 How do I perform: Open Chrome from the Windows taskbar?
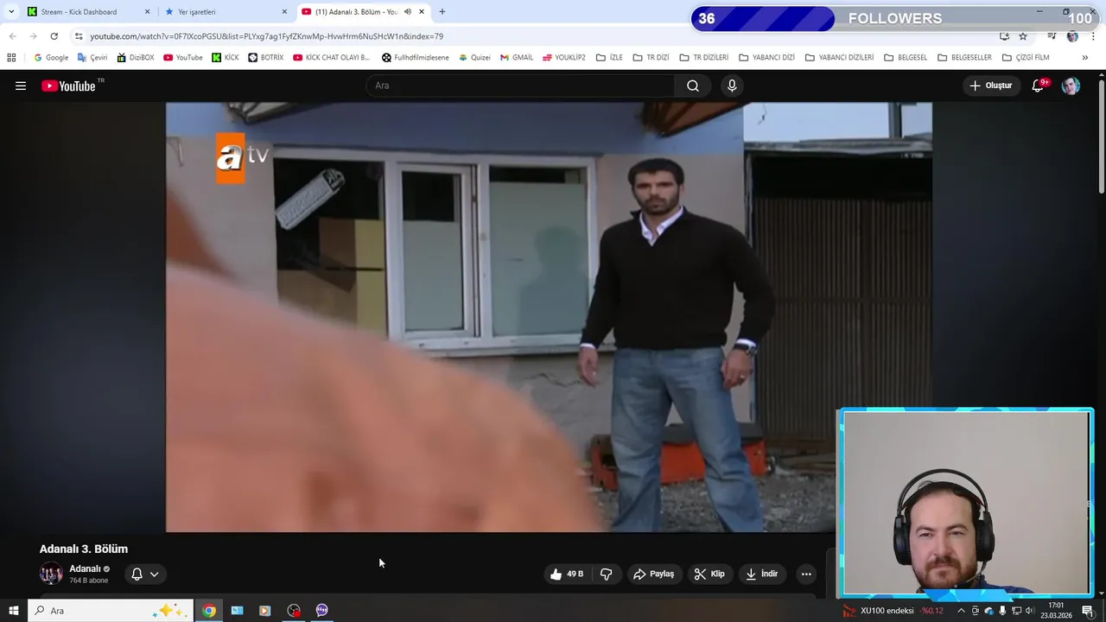[x=209, y=611]
